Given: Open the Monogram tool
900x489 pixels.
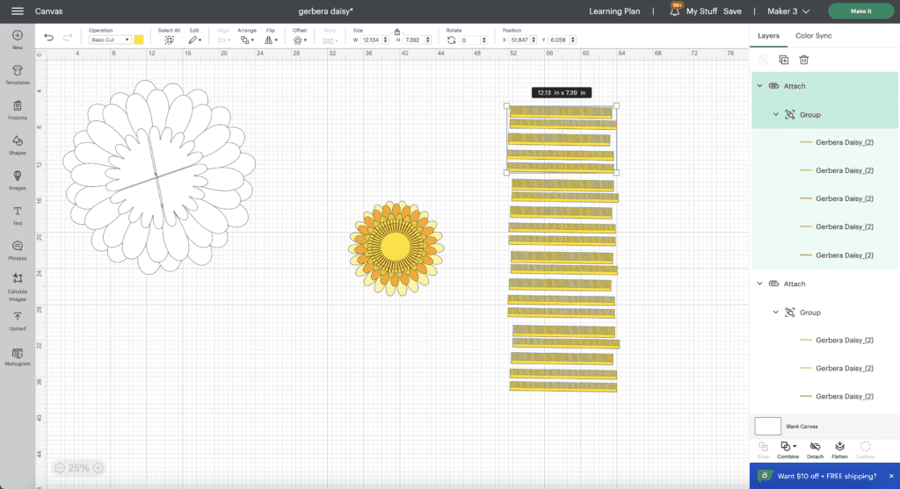Looking at the screenshot, I should pos(18,356).
